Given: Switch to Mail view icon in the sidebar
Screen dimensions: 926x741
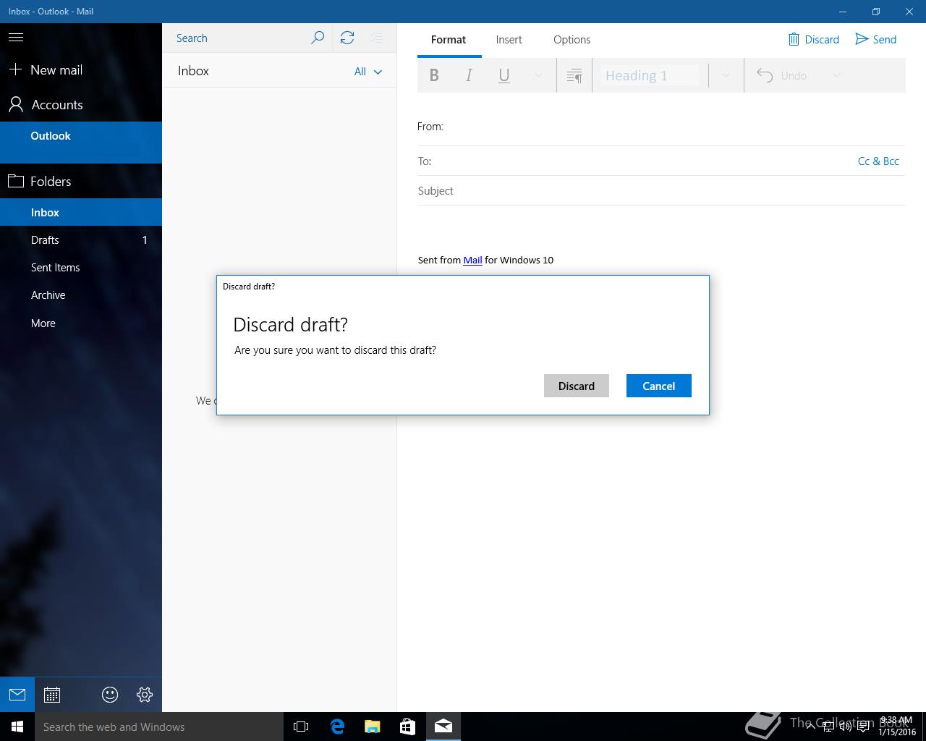Looking at the screenshot, I should pos(17,695).
